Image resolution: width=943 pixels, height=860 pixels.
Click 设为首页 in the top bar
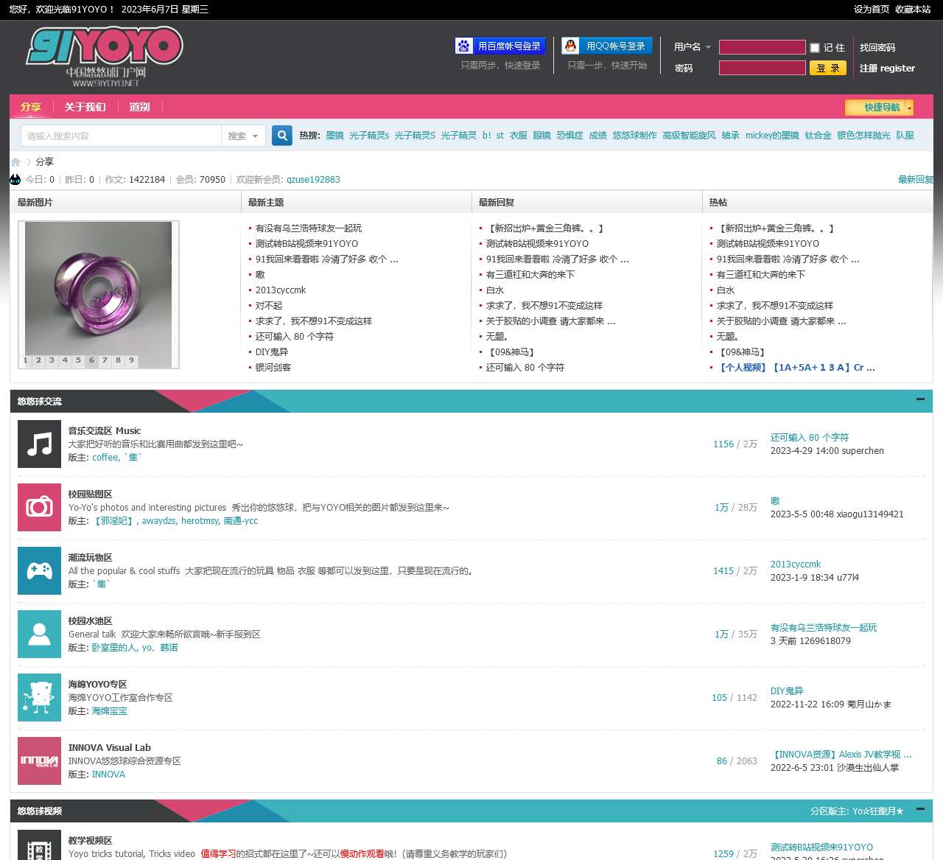[872, 10]
